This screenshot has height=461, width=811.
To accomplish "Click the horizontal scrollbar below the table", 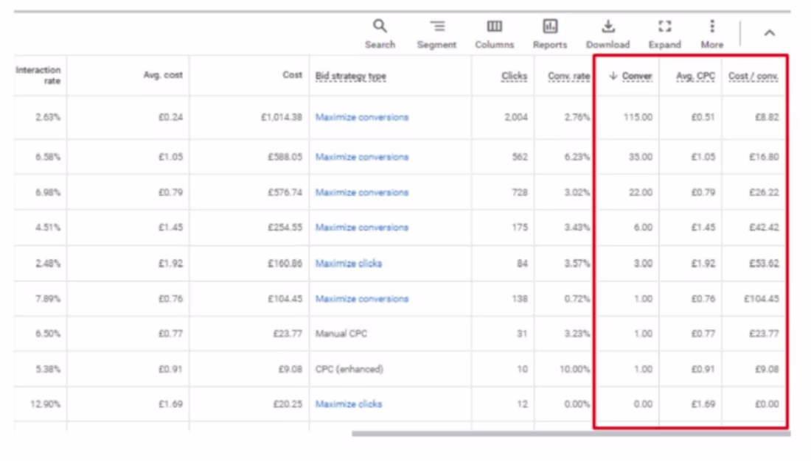I will point(571,434).
